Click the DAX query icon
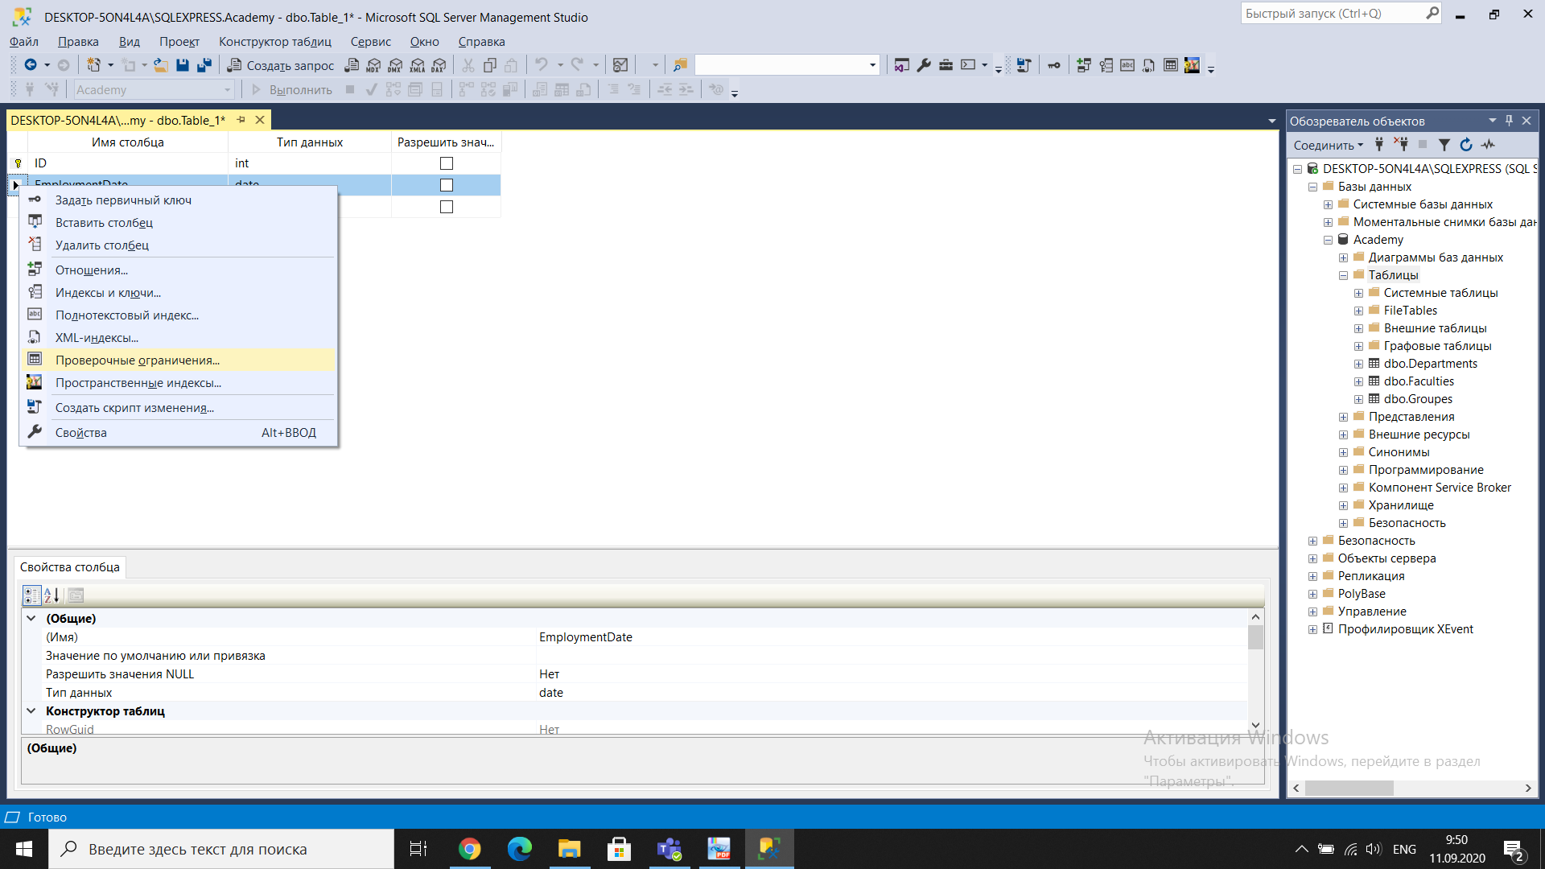Image resolution: width=1545 pixels, height=869 pixels. pyautogui.click(x=439, y=65)
